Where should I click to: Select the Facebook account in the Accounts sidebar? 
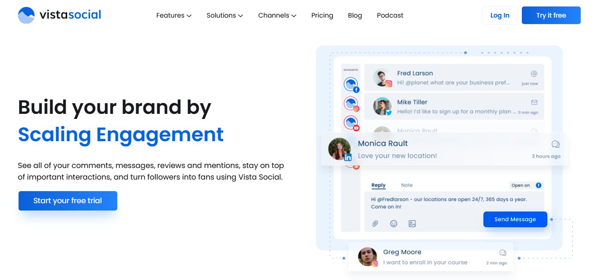point(351,85)
